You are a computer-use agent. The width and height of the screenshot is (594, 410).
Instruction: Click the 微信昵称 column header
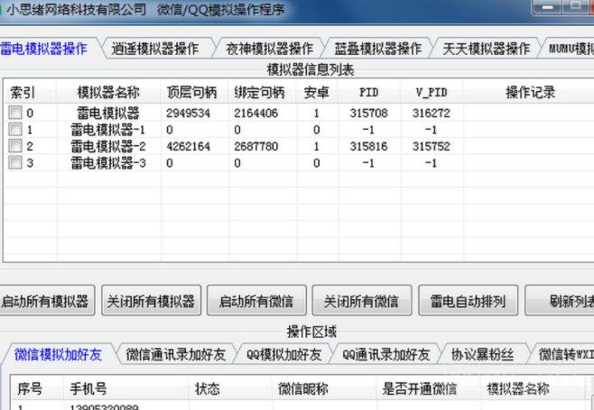tap(324, 388)
